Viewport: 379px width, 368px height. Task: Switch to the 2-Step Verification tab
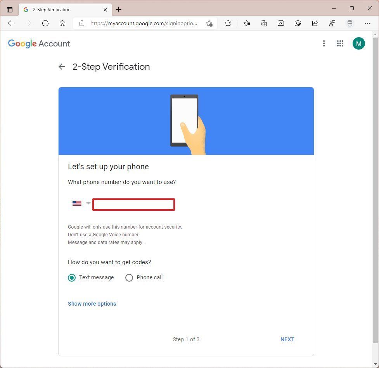point(65,9)
